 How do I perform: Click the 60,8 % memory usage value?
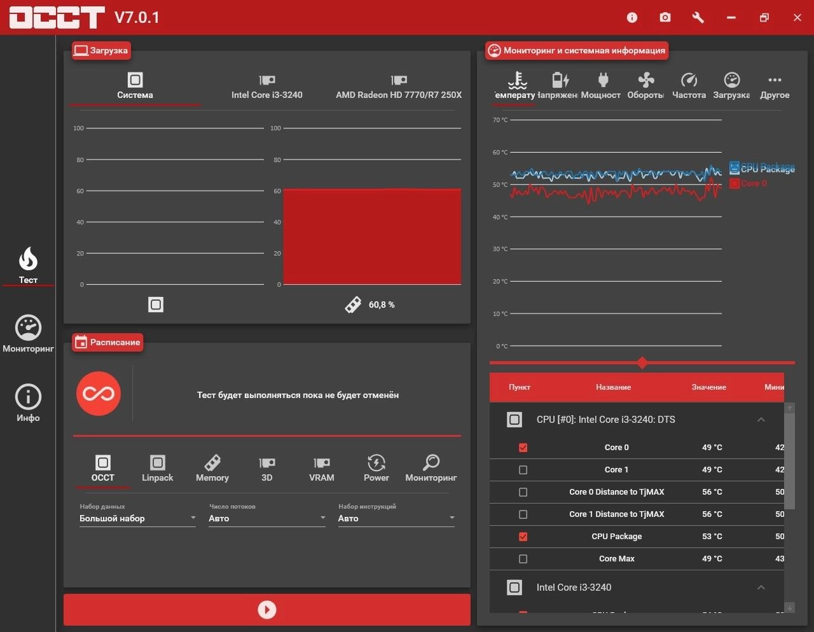tap(382, 305)
